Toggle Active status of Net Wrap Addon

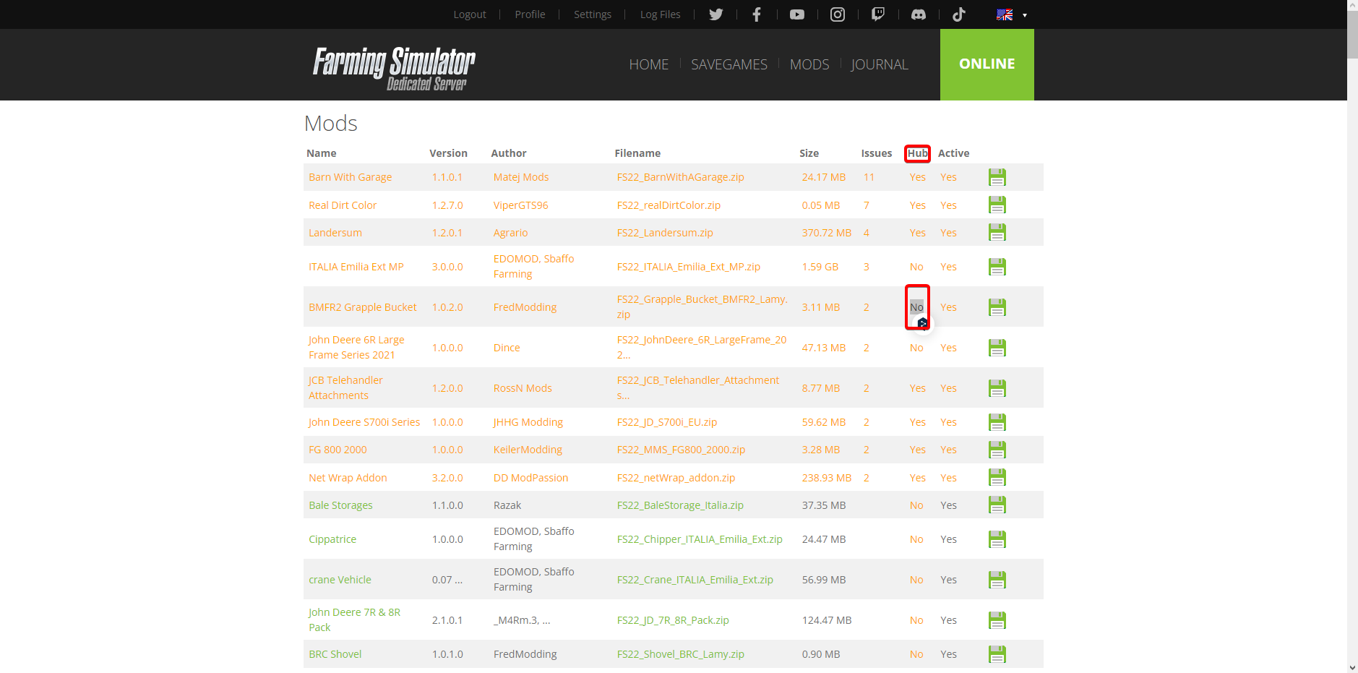coord(948,478)
